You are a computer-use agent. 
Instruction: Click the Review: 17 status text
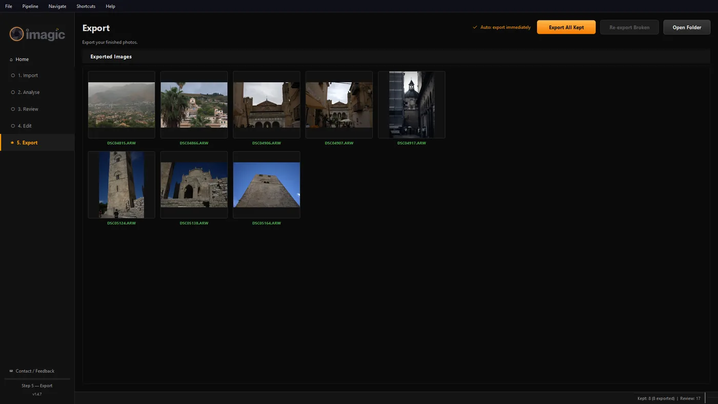click(690, 398)
